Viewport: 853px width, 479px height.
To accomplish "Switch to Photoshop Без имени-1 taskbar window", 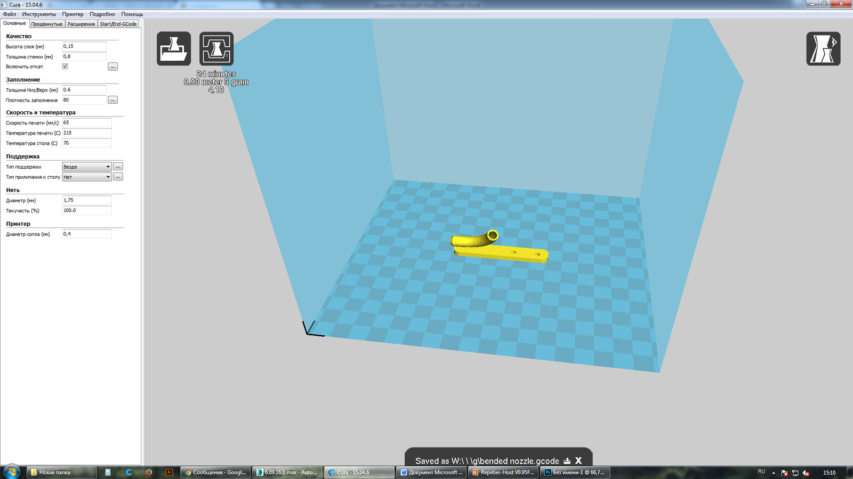I will [x=575, y=472].
